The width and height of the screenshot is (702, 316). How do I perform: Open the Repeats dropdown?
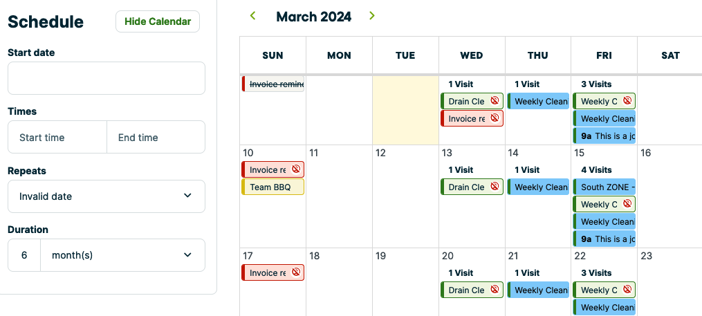pos(107,196)
